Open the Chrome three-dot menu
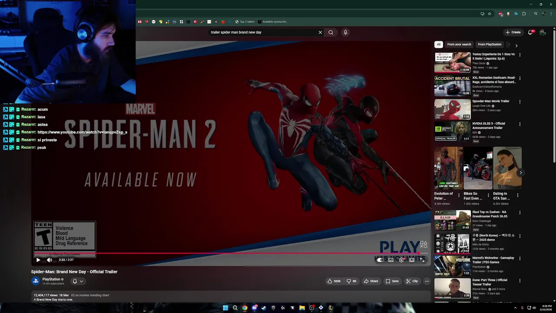Image resolution: width=556 pixels, height=313 pixels. pos(551,14)
